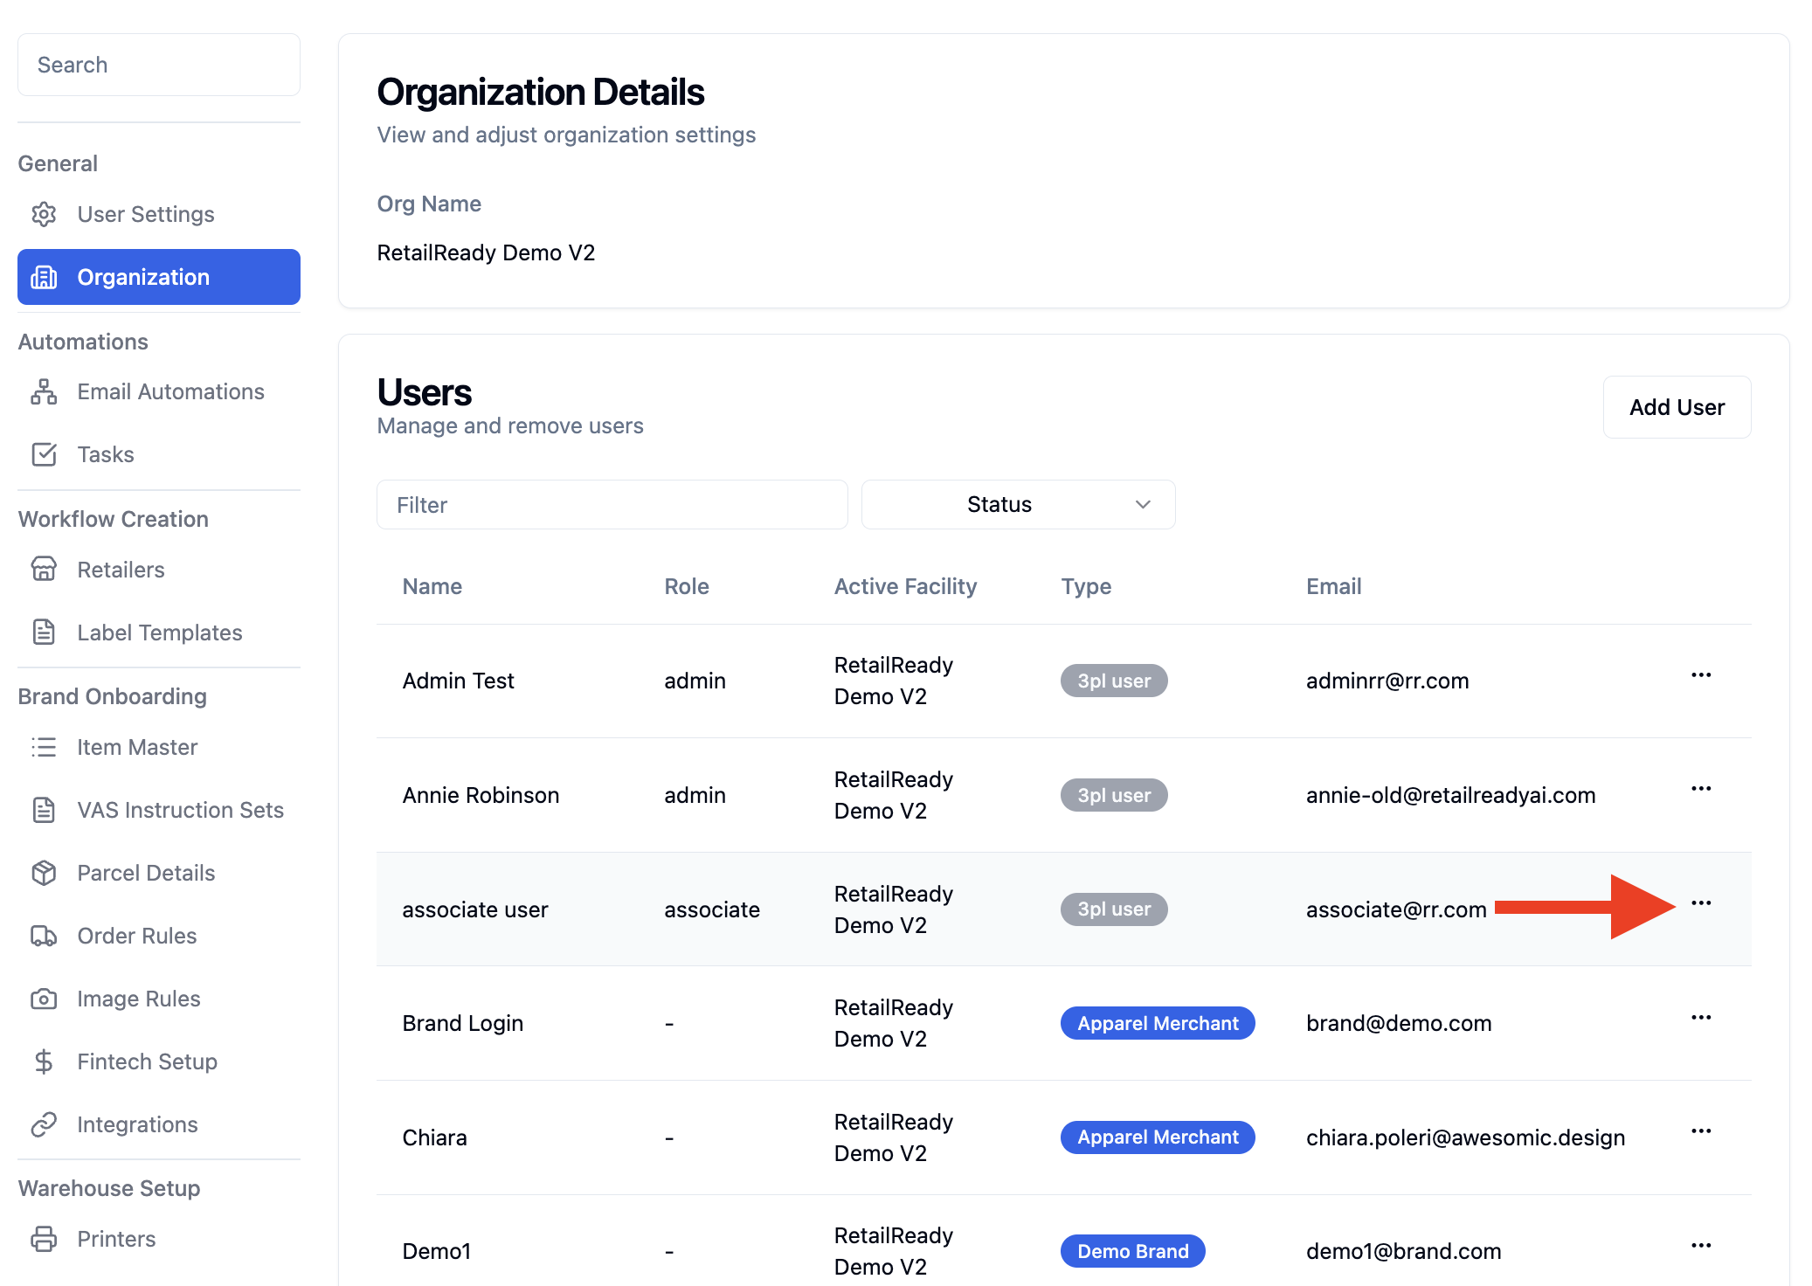Screen dimensions: 1812x1286
Task: Click the Add User button
Action: point(1677,407)
